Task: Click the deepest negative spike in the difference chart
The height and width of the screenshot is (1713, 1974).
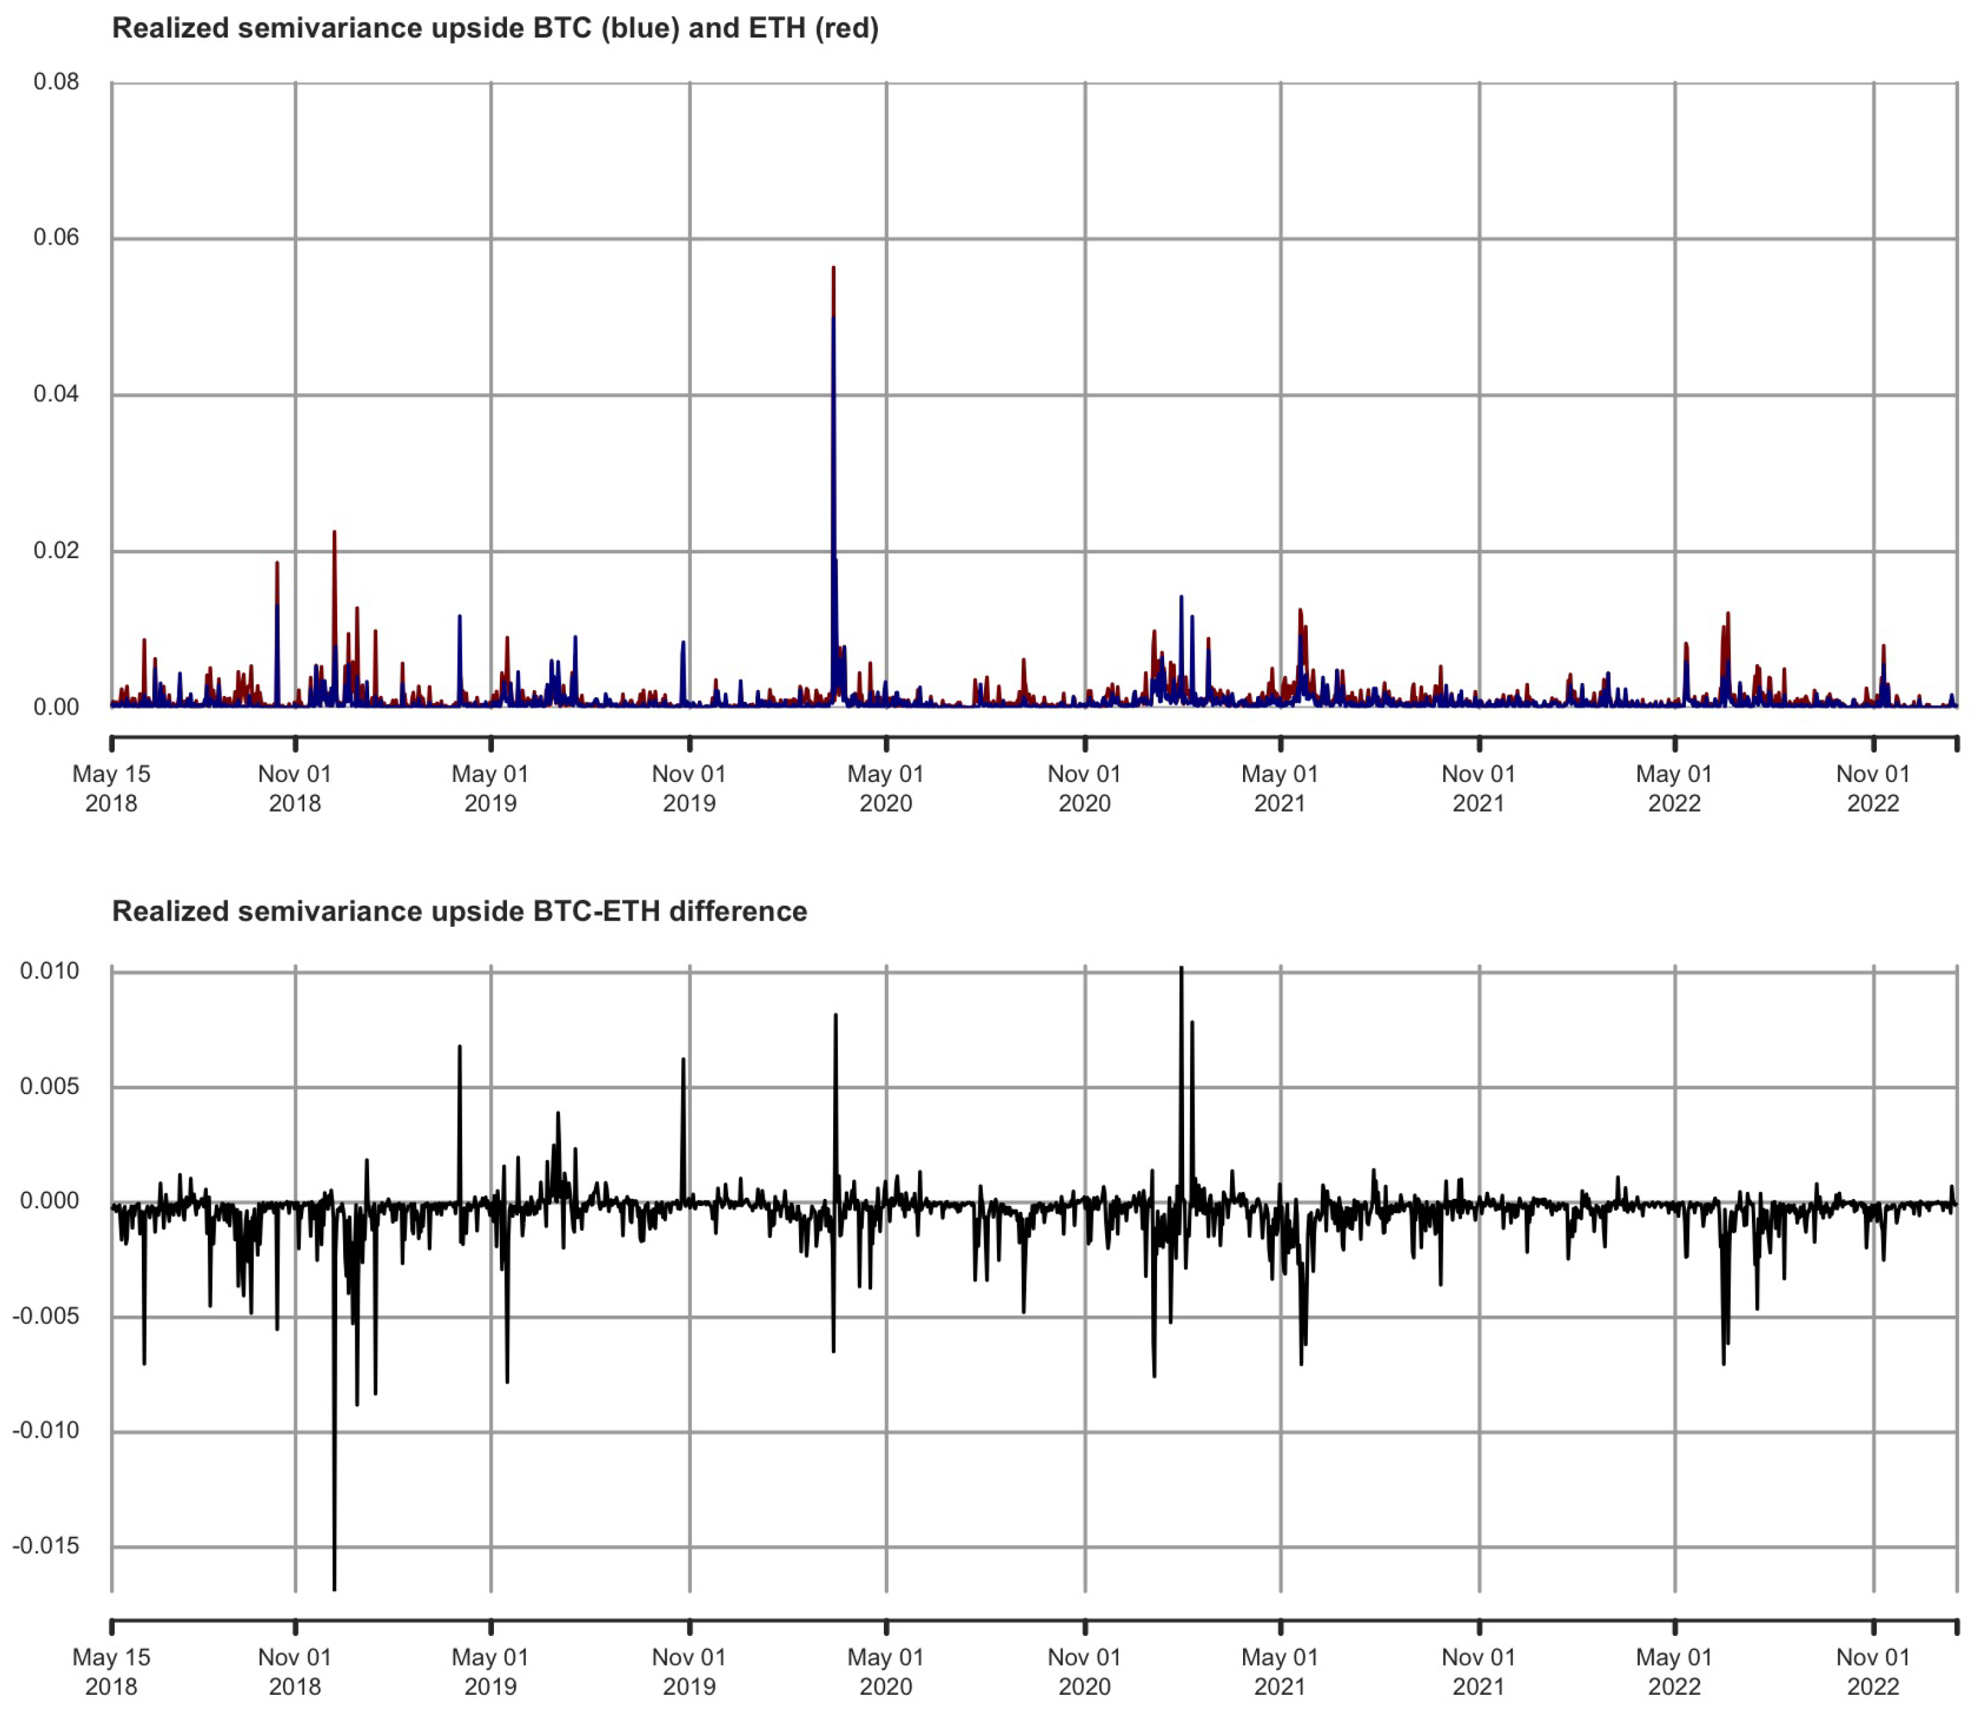Action: [335, 1587]
